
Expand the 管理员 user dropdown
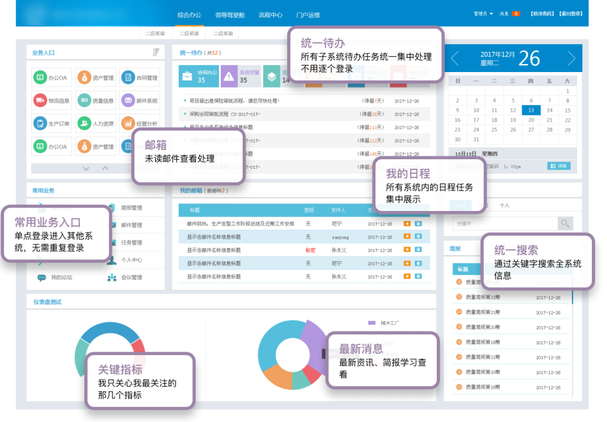point(483,14)
